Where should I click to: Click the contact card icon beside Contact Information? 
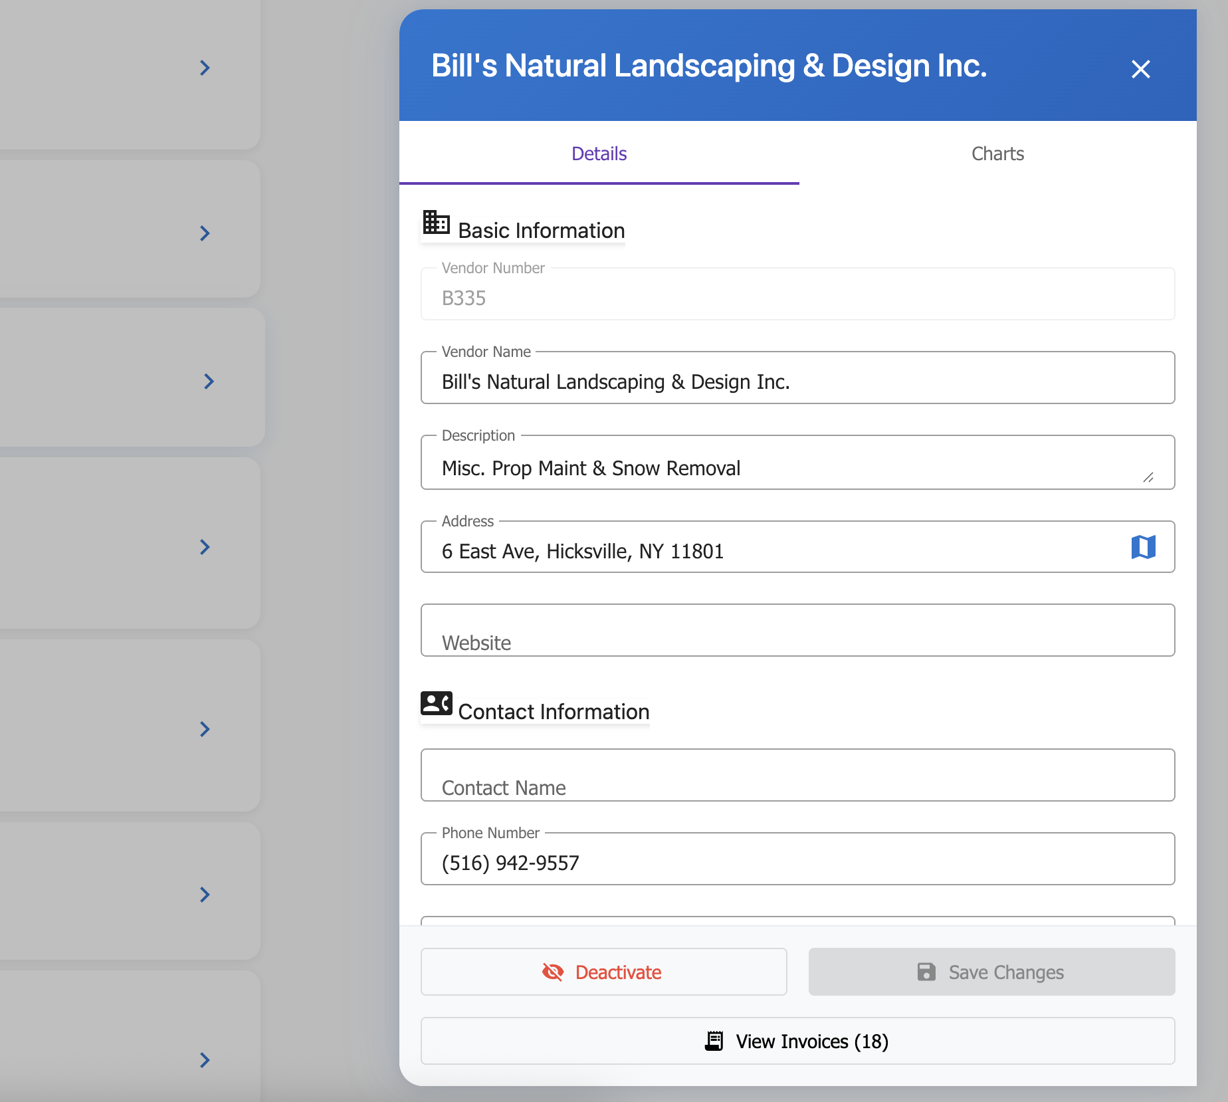tap(436, 703)
